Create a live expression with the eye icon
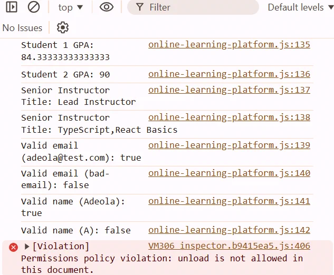 106,7
